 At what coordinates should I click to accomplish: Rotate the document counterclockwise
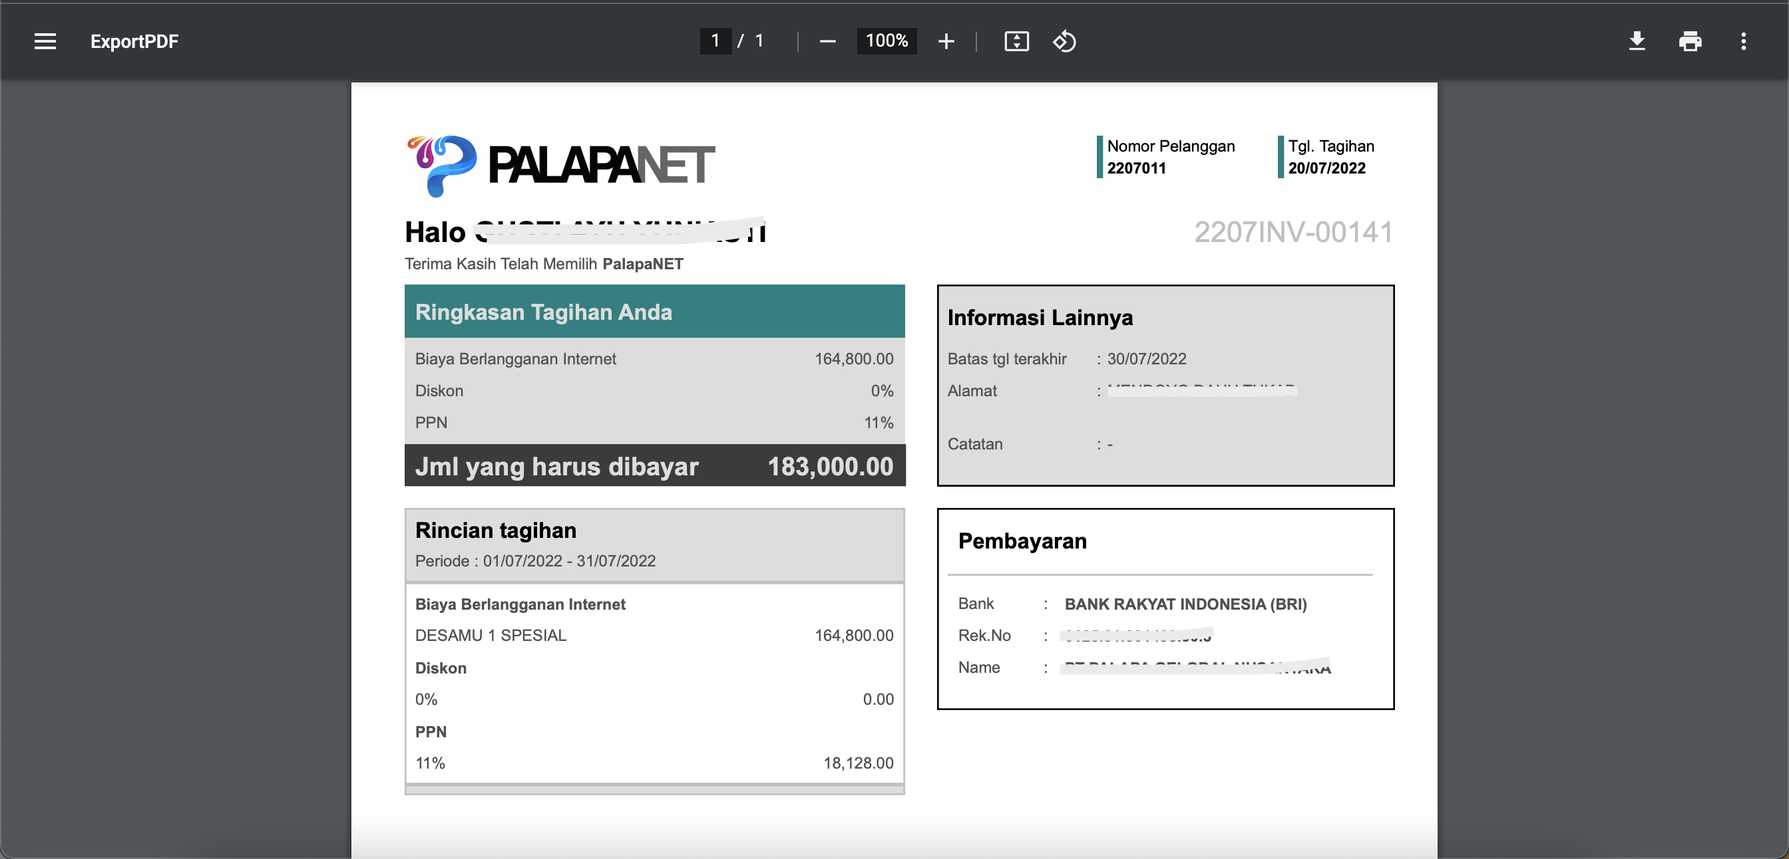[x=1064, y=41]
